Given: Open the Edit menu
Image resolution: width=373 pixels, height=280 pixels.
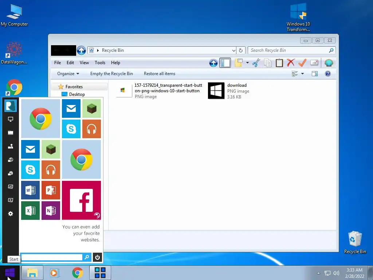Looking at the screenshot, I should point(70,63).
